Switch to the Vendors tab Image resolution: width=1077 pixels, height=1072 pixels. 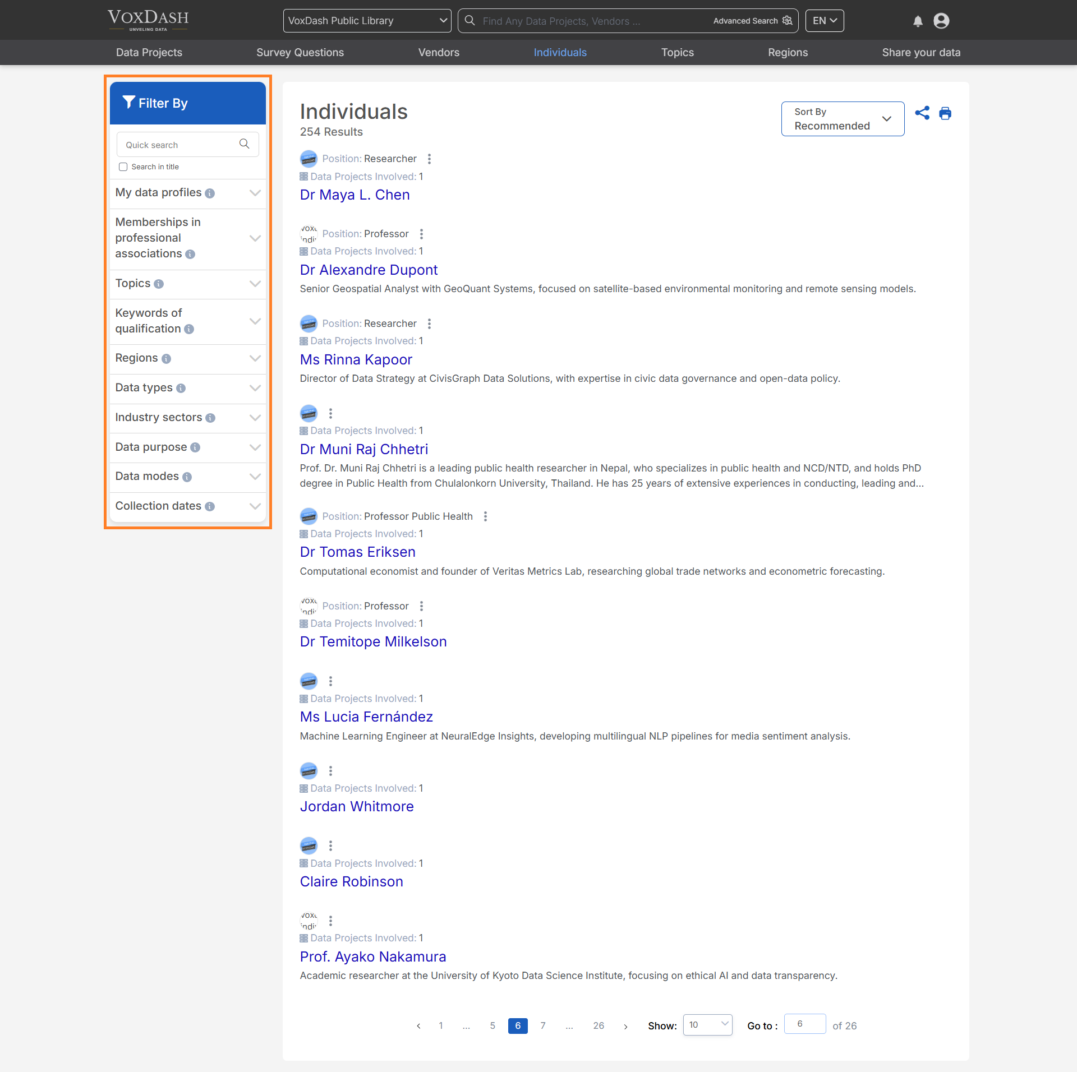[x=439, y=52]
